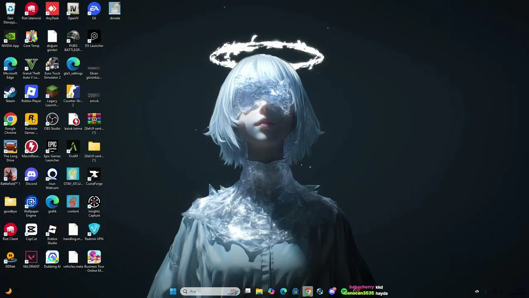Open Microsoft Edge from the taskbar

click(284, 291)
